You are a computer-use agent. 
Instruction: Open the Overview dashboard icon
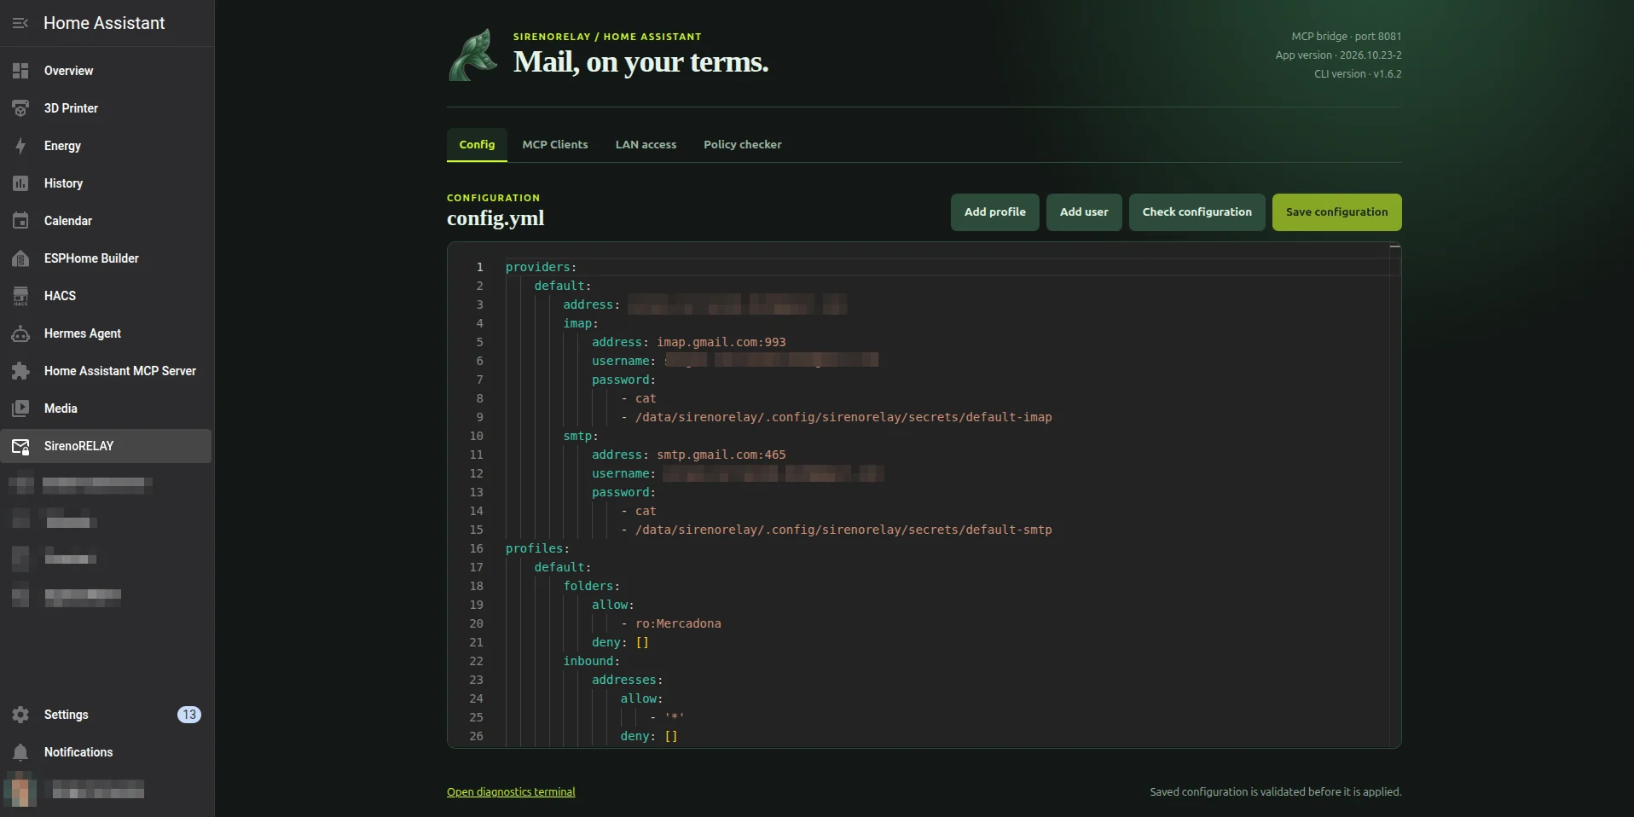pyautogui.click(x=20, y=71)
